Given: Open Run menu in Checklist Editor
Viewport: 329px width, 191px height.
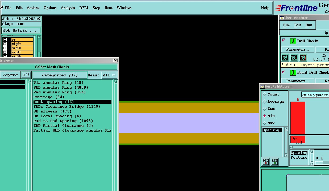Looking at the screenshot, I should click(x=309, y=25).
